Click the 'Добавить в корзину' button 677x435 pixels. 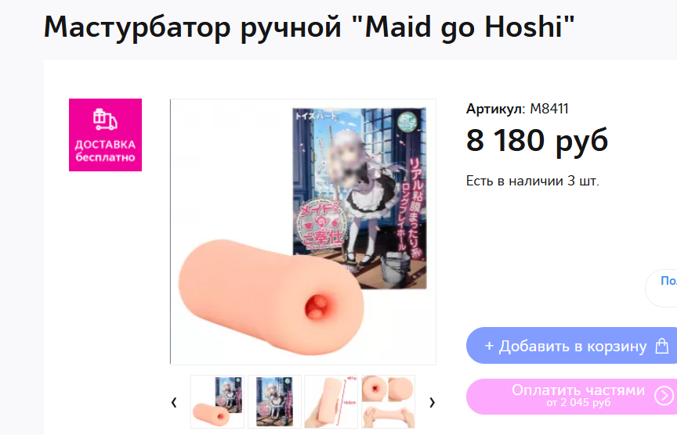pyautogui.click(x=572, y=345)
